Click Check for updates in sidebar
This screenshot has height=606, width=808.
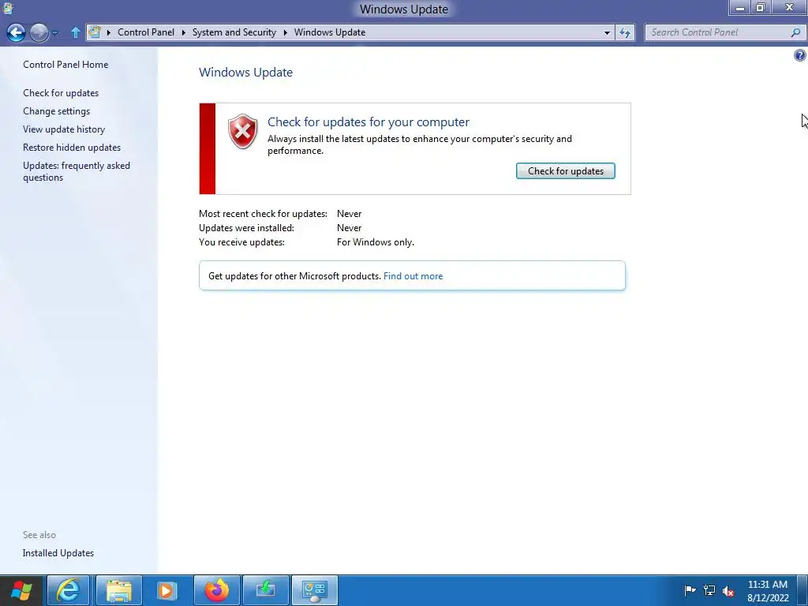click(61, 93)
